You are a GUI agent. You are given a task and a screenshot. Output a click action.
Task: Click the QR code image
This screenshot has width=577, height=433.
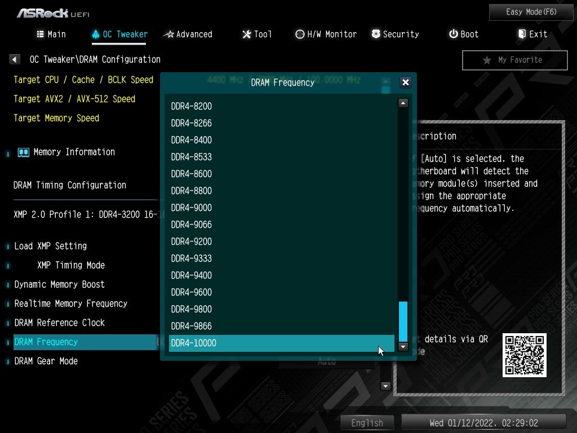tap(524, 355)
